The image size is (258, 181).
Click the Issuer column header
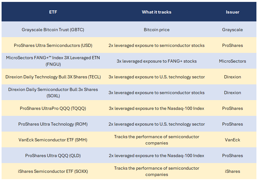click(x=232, y=12)
